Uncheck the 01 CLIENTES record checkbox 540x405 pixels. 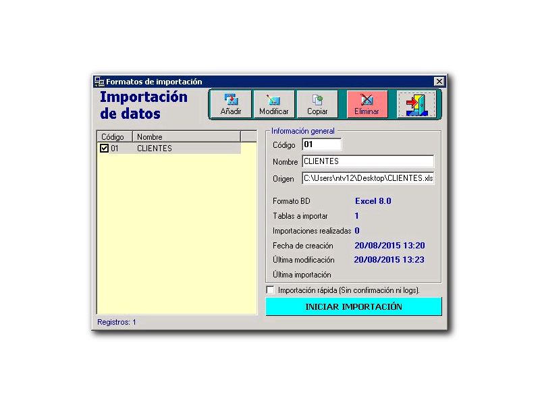(105, 148)
